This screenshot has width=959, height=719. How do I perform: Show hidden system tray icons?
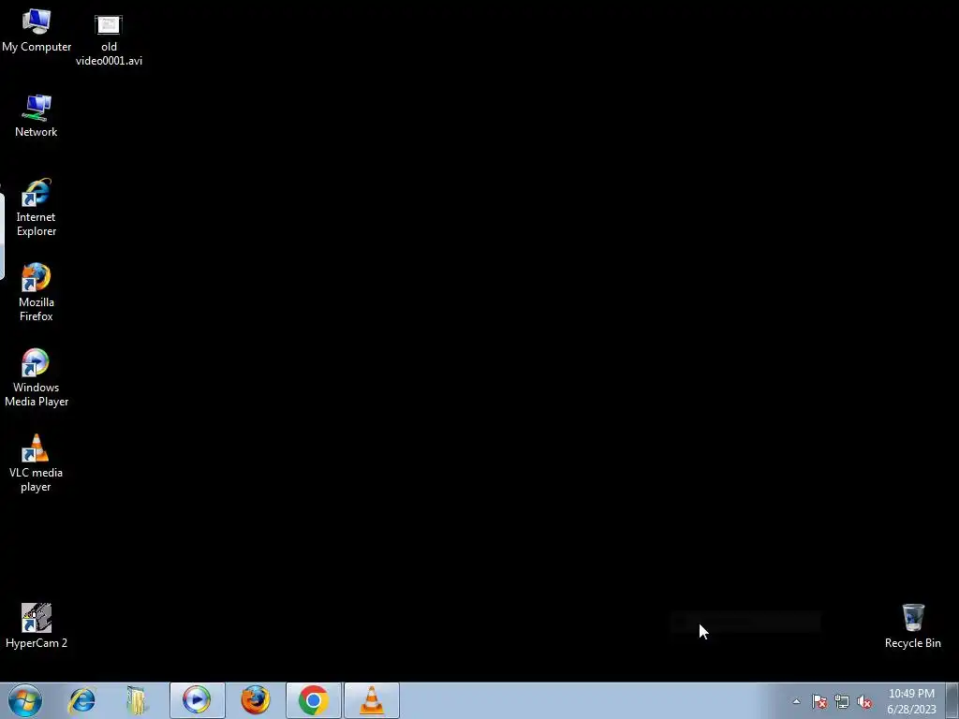796,702
